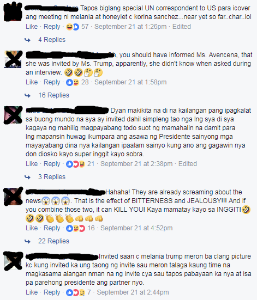This screenshot has height=300, width=257.
Task: Open reaction icons beside the 16 count
Action: click(x=75, y=228)
